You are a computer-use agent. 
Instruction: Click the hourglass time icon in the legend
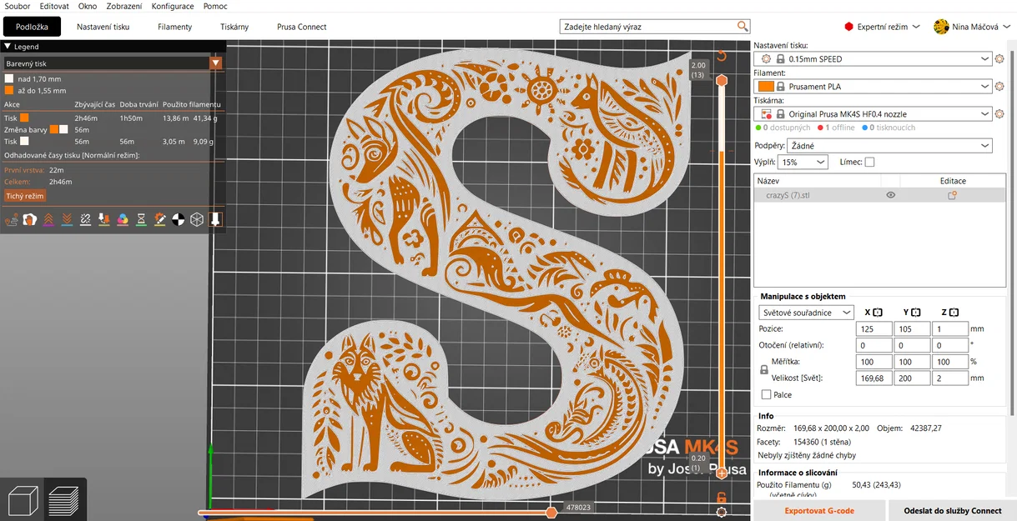click(140, 219)
